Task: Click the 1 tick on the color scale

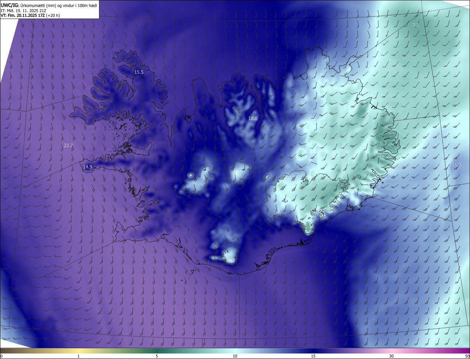Action: point(79,356)
